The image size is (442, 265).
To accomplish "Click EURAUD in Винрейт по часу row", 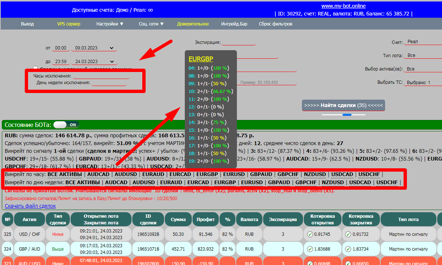I will [153, 174].
